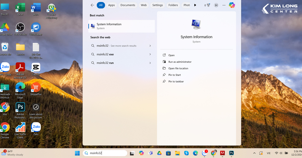Open the Recycle Bin icon
Screen dimensions: 302x158
coord(5,48)
